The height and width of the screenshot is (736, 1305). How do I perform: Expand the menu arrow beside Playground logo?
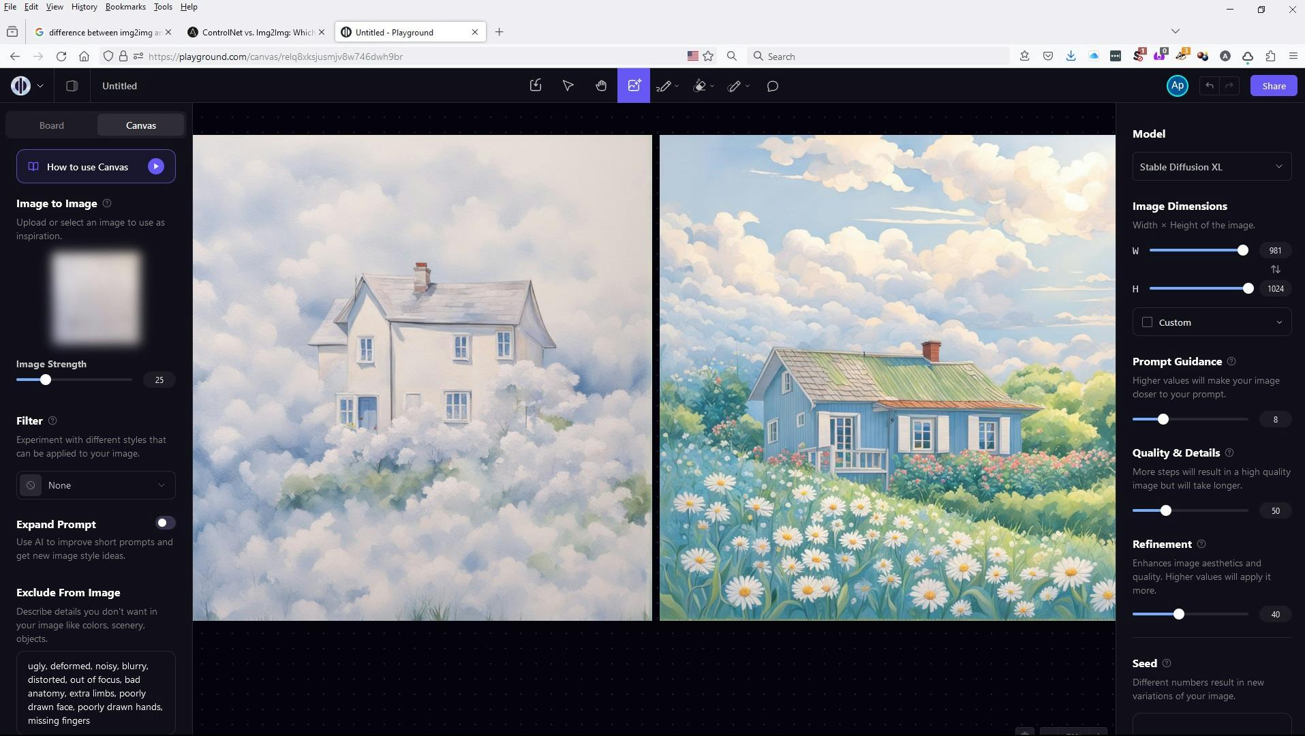40,86
